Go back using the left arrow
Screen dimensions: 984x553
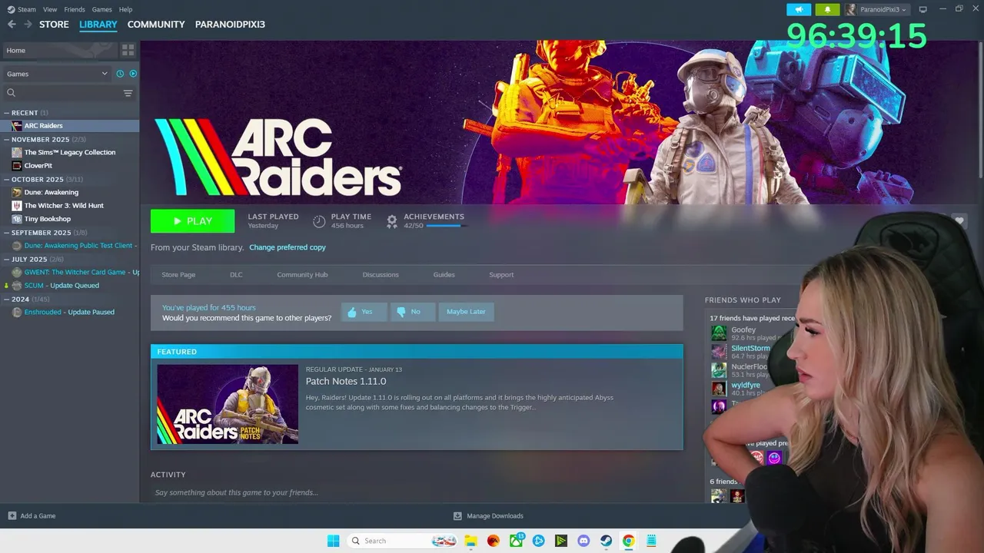(x=12, y=25)
